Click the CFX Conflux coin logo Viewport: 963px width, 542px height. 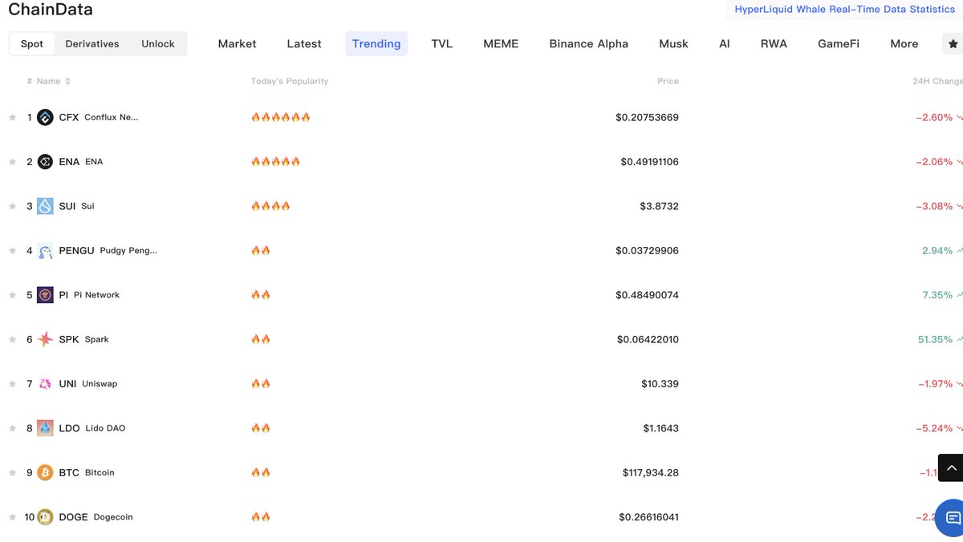click(45, 117)
